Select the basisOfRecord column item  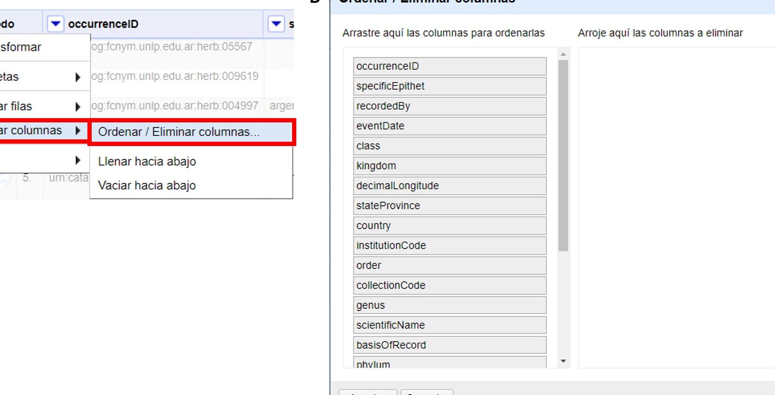449,345
